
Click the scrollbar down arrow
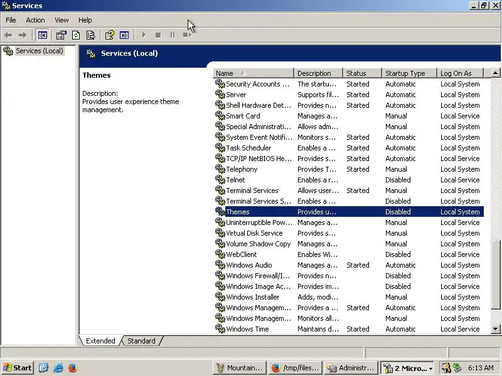pos(495,328)
